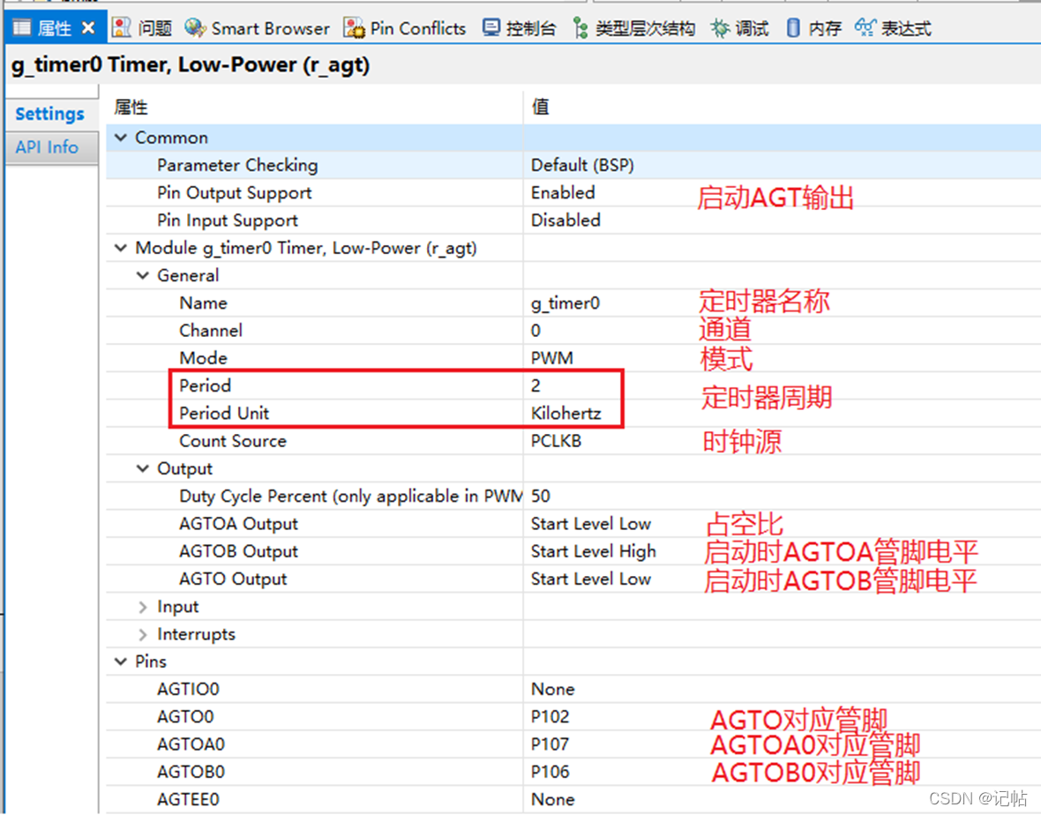Click the Period Unit value Kilohertz
This screenshot has width=1041, height=815.
click(566, 414)
